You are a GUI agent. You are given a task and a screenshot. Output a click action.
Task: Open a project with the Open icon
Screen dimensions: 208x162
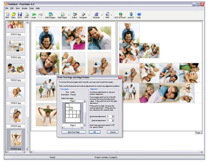14,15
